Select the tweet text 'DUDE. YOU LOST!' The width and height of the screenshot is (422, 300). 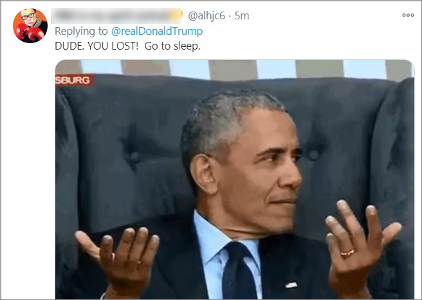(96, 46)
